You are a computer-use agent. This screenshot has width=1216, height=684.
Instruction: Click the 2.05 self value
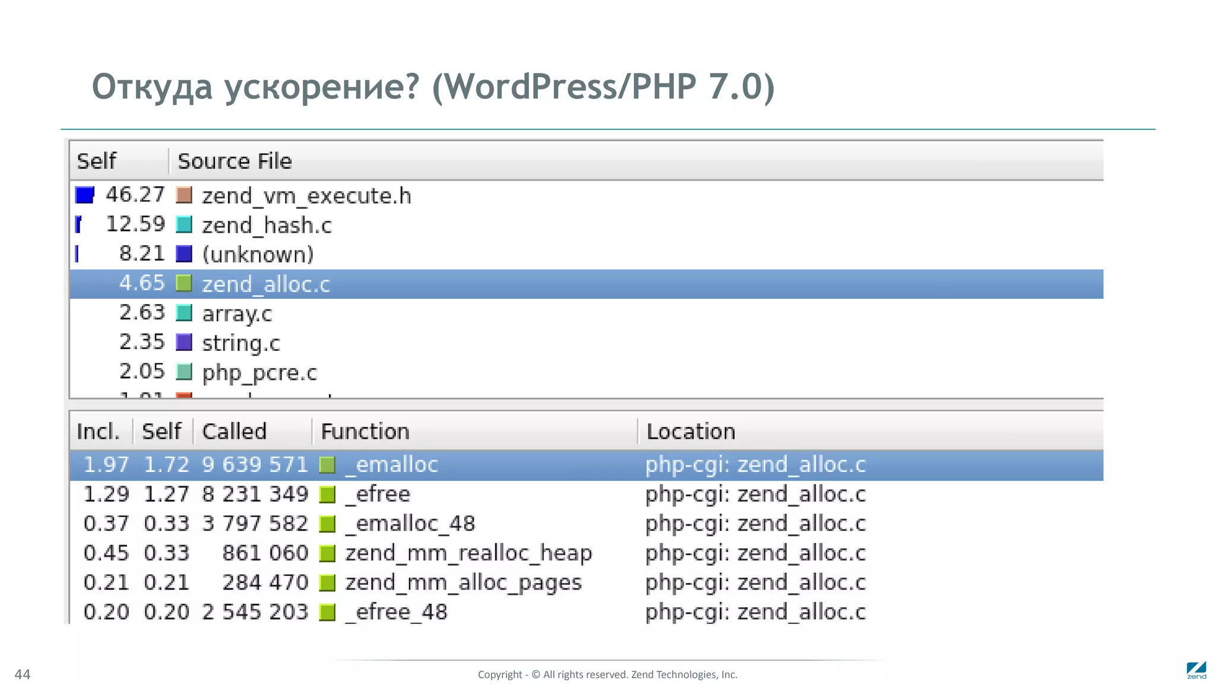pos(142,371)
